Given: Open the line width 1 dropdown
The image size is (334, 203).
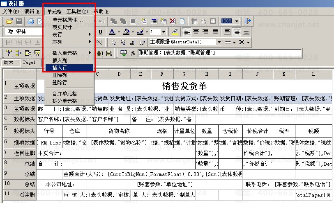Looking at the screenshot, I should pyautogui.click(x=164, y=32).
